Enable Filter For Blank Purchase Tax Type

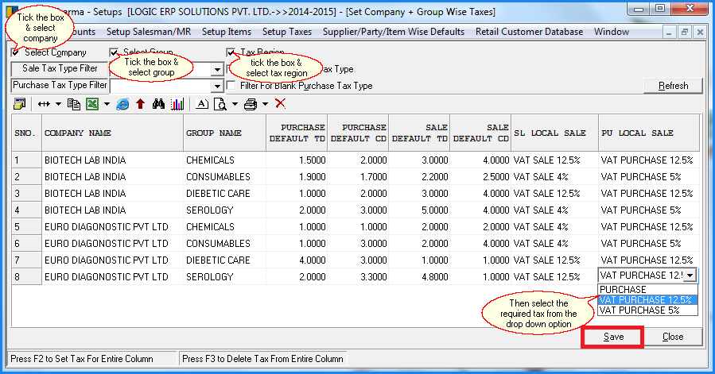point(231,86)
